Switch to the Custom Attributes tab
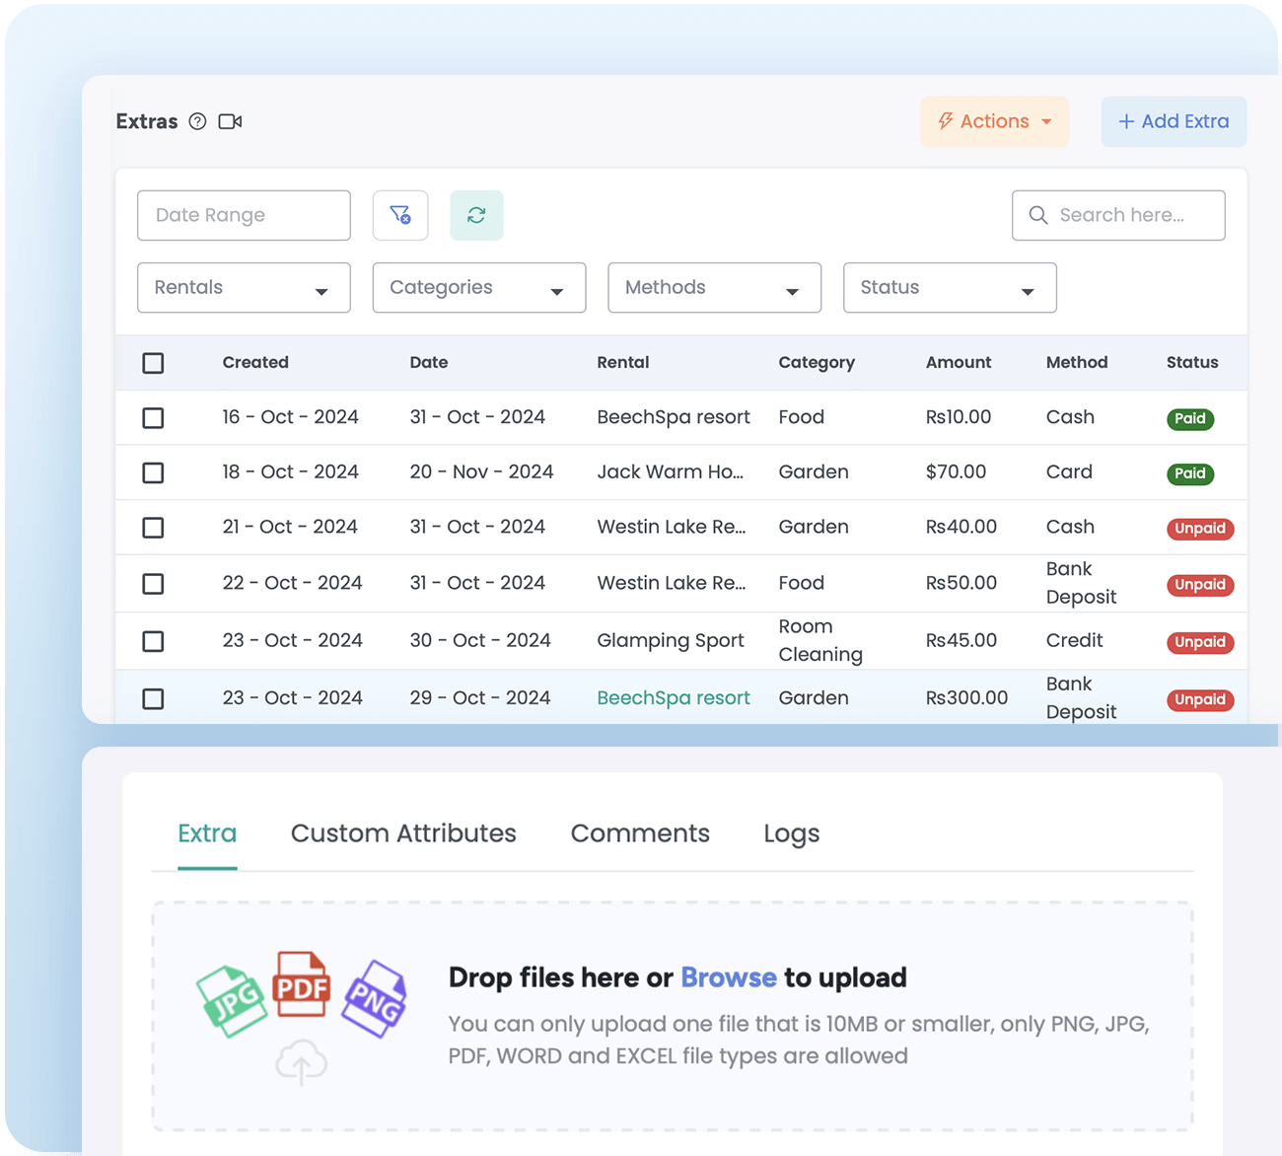 coord(403,833)
